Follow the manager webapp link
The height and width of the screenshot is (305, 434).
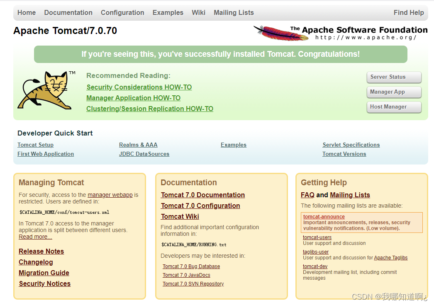[110, 195]
